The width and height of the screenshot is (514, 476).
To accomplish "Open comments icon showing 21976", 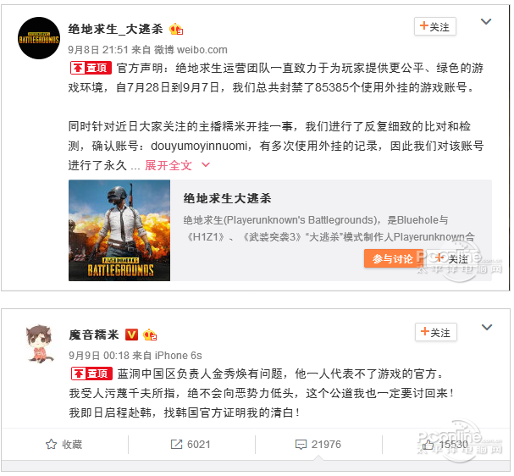I will tap(301, 445).
